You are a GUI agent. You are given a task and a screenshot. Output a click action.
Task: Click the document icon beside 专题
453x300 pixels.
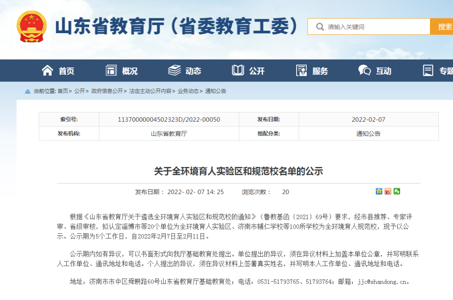pyautogui.click(x=428, y=70)
